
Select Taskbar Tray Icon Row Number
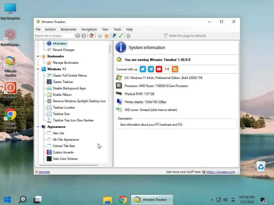[73, 120]
